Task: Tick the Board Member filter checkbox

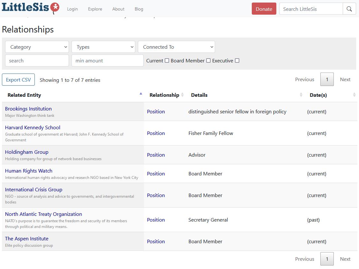Action: (208, 60)
